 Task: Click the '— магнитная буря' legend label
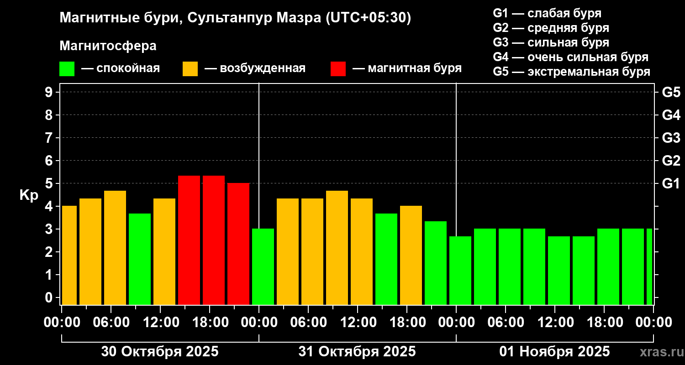(407, 68)
